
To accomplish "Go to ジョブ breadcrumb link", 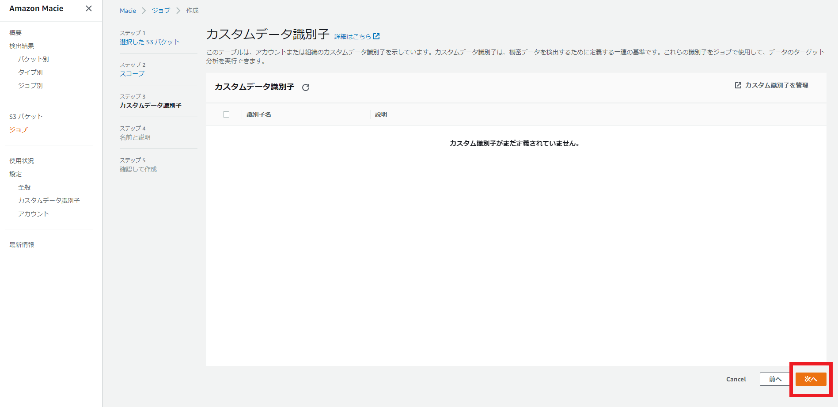I will coord(161,11).
